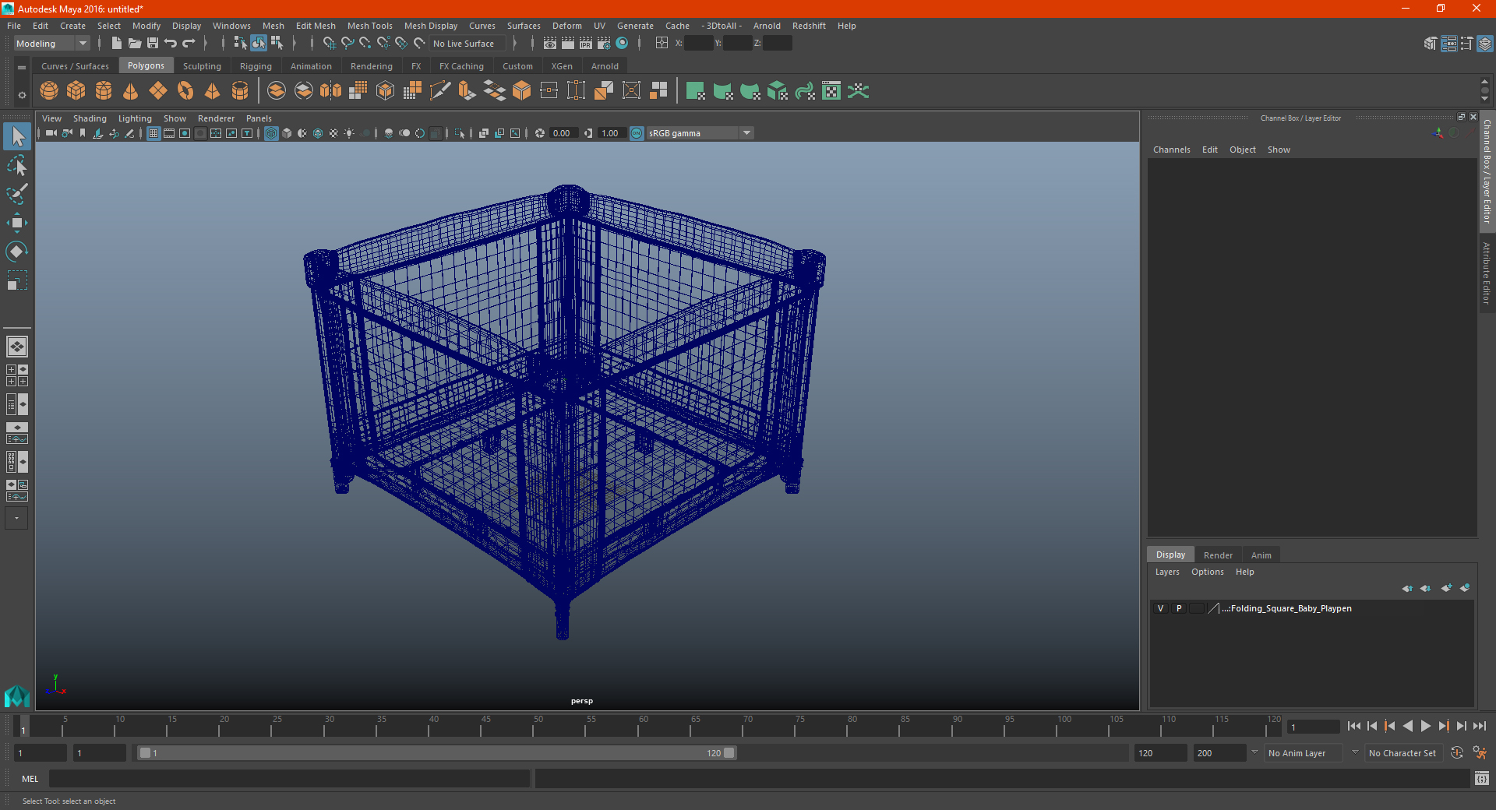
Task: Create a polygon pipe from the shelf
Action: tap(240, 90)
